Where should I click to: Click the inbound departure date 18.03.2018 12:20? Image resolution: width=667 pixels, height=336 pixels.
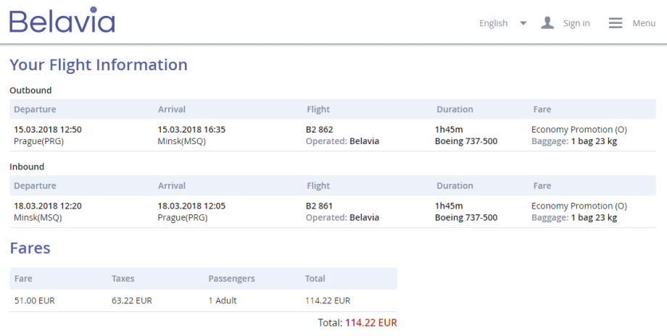48,206
